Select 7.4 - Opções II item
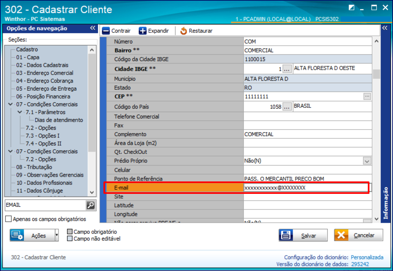Viewport: 393px width, 271px height. click(x=44, y=144)
